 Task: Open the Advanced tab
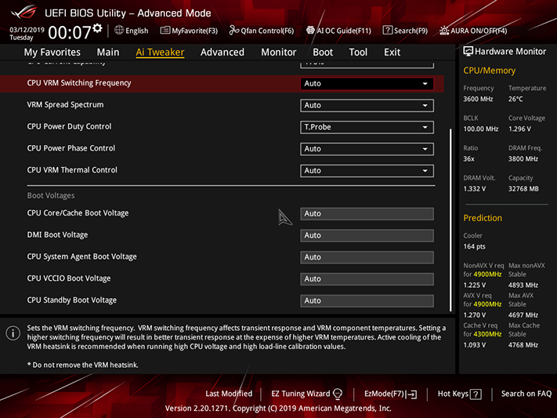click(x=222, y=53)
